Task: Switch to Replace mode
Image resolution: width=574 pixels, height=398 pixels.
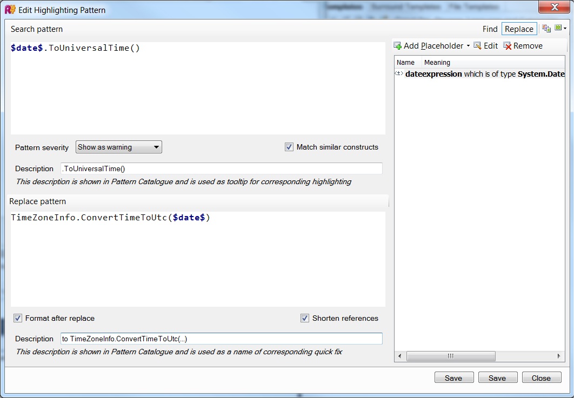Action: [x=519, y=29]
